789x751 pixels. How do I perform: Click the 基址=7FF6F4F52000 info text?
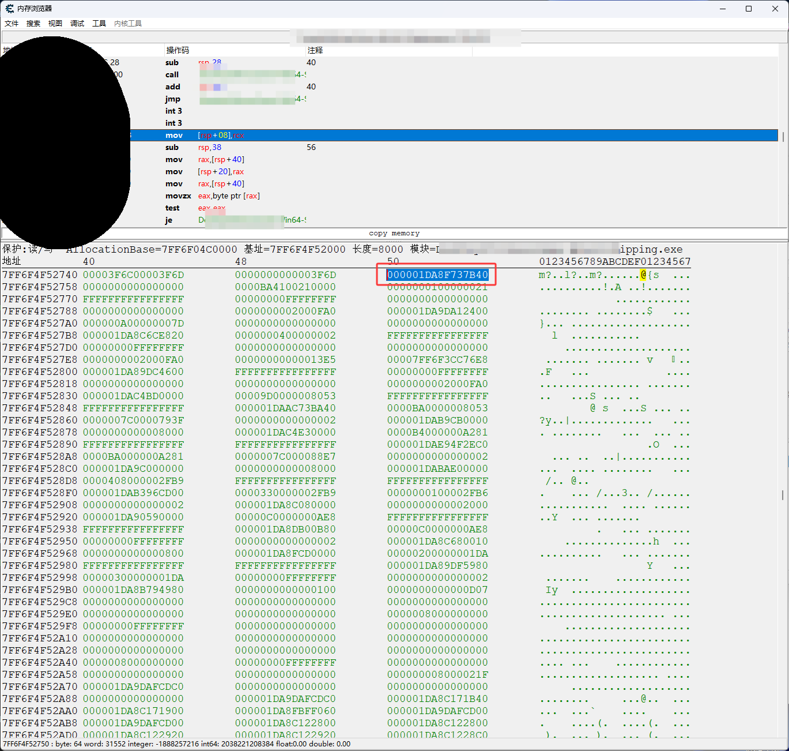coord(295,249)
